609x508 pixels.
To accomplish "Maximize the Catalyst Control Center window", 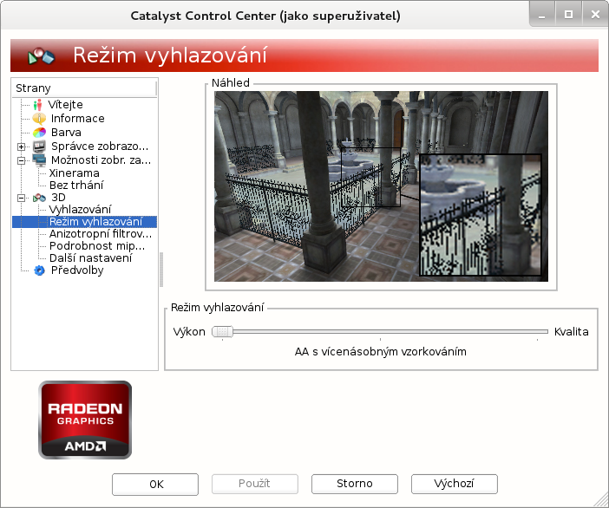I will point(568,15).
